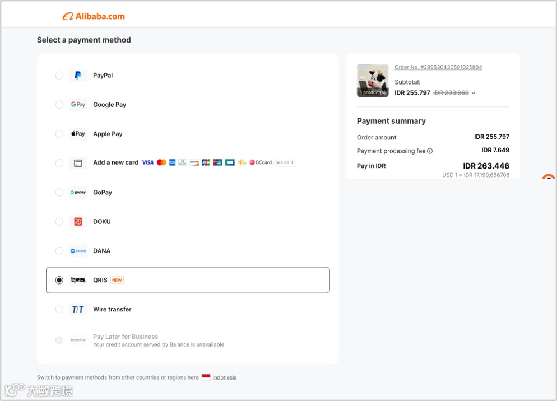Image resolution: width=557 pixels, height=401 pixels.
Task: Expand the 'See all' card types list
Action: (285, 163)
